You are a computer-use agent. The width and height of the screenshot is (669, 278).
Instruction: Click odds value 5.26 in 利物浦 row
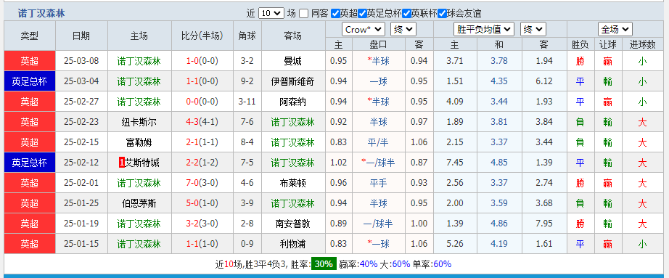455,245
